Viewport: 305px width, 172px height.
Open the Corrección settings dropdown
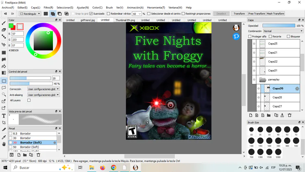pyautogui.click(x=44, y=89)
